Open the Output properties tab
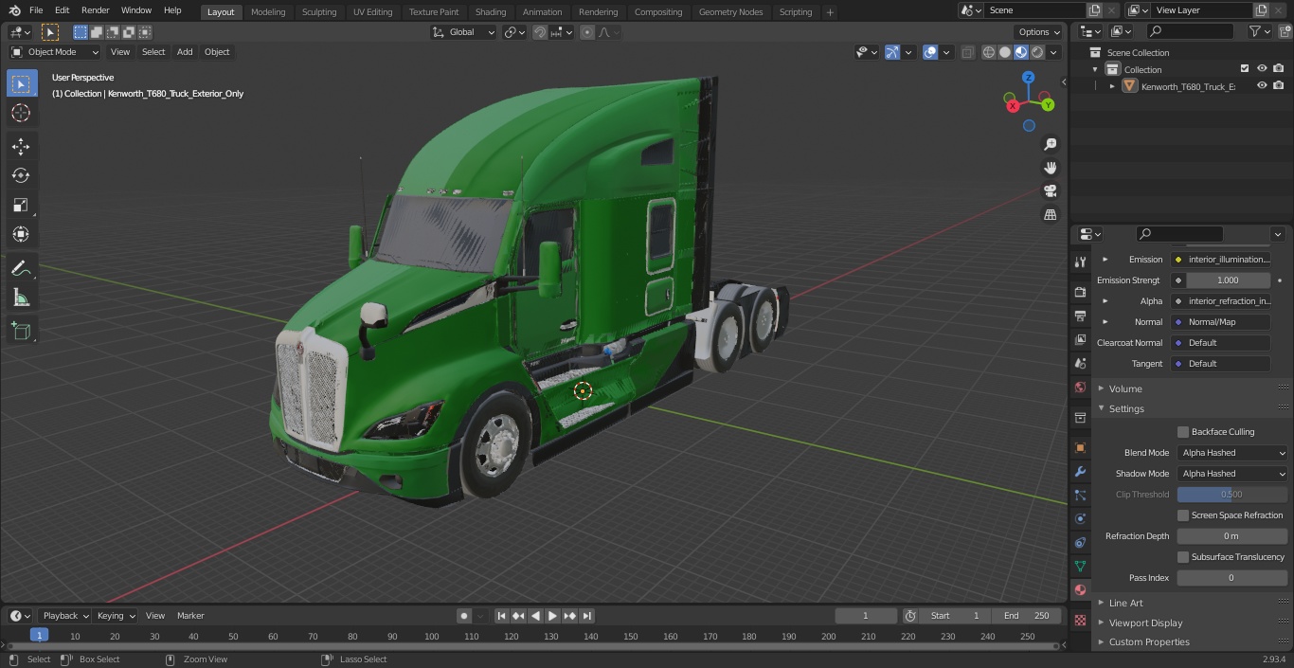Image resolution: width=1294 pixels, height=668 pixels. (x=1080, y=316)
